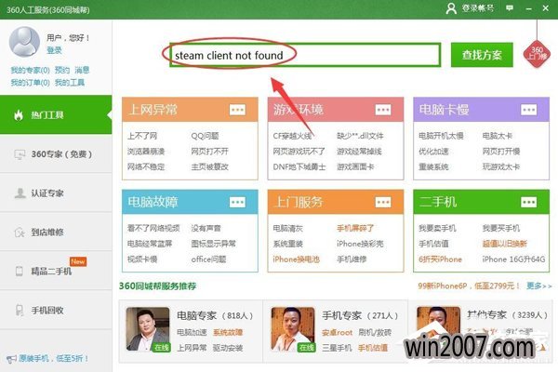
Task: Click 网页游戏玩不了 item
Action: point(299,152)
